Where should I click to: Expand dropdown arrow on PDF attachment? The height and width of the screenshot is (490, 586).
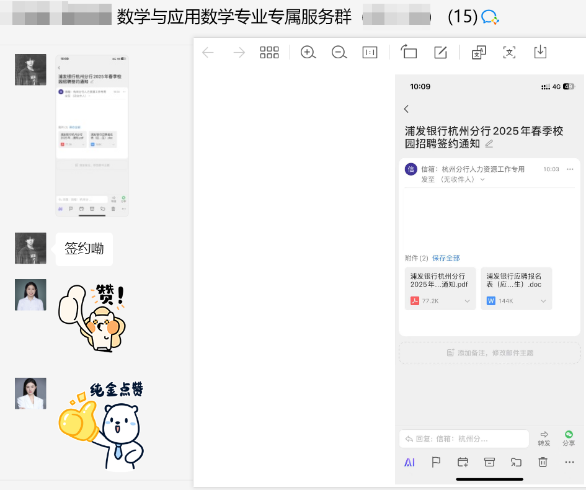tap(467, 301)
